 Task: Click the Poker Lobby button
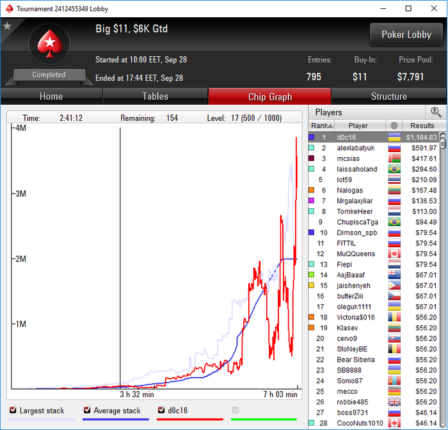tap(406, 35)
